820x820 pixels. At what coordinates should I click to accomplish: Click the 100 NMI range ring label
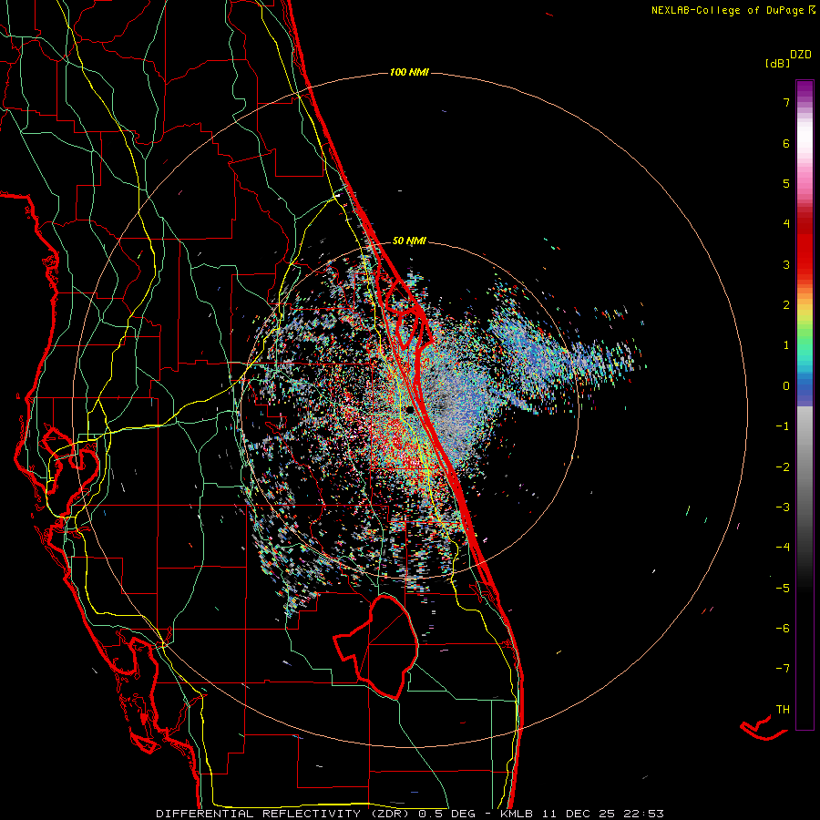(x=409, y=72)
